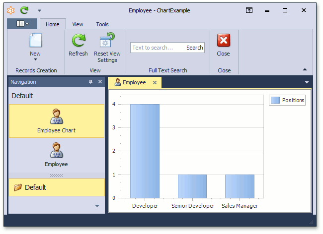Viewport: 323px width, 234px height.
Task: Click the red Close ribbon button
Action: (224, 45)
